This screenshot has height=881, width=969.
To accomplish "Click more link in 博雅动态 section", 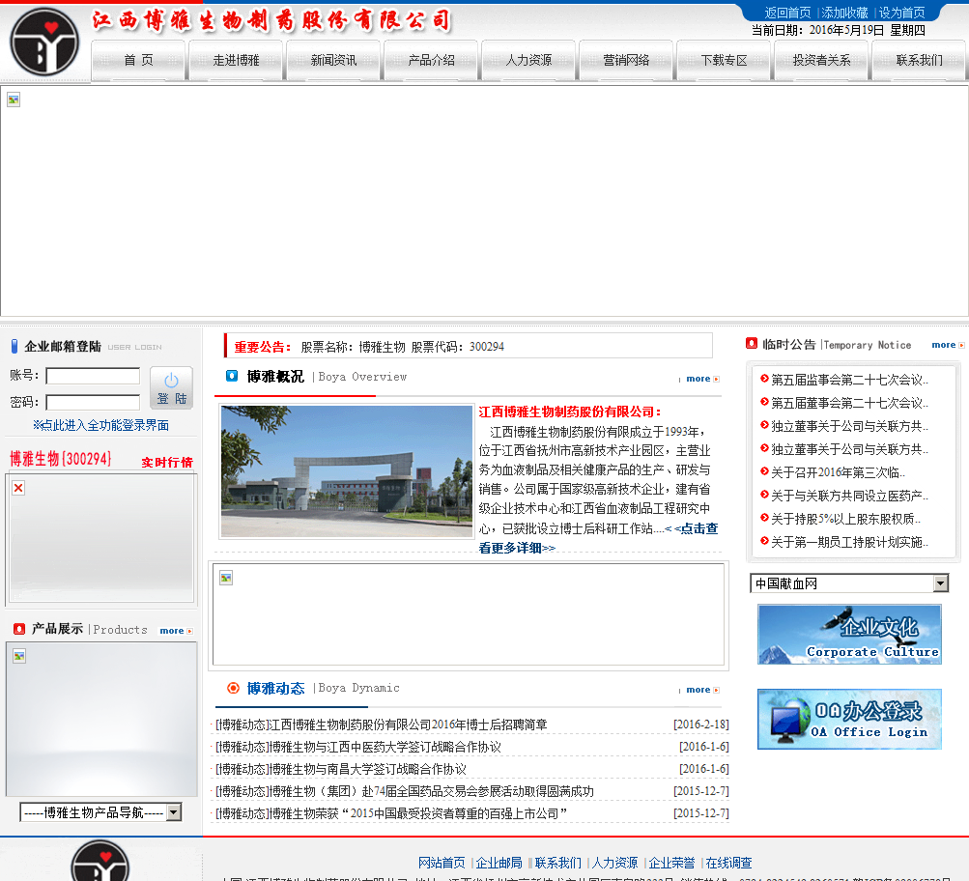I will pos(702,690).
